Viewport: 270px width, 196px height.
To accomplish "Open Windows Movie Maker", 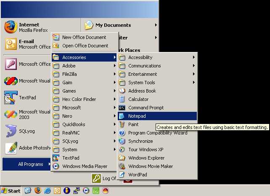I will click(157, 166).
